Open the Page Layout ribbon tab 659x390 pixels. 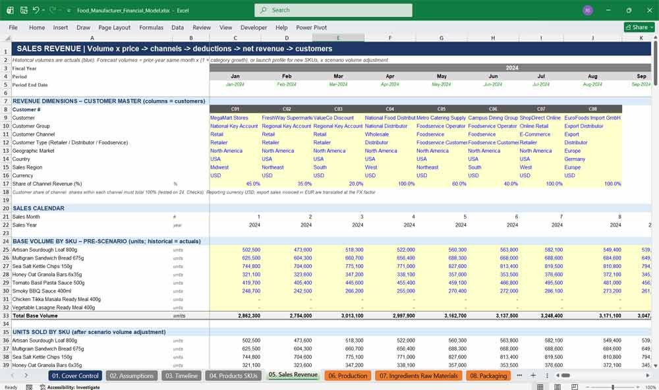[114, 27]
